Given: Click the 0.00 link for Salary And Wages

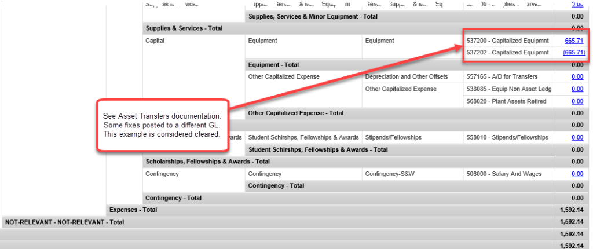Looking at the screenshot, I should pyautogui.click(x=577, y=174).
